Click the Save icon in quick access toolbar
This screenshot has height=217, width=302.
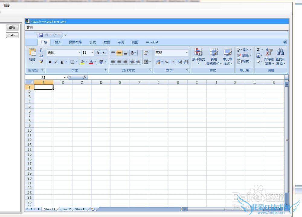[41, 35]
